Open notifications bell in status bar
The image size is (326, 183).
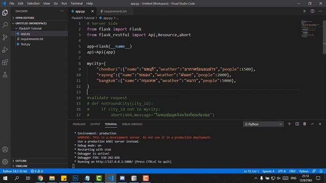tap(321, 171)
